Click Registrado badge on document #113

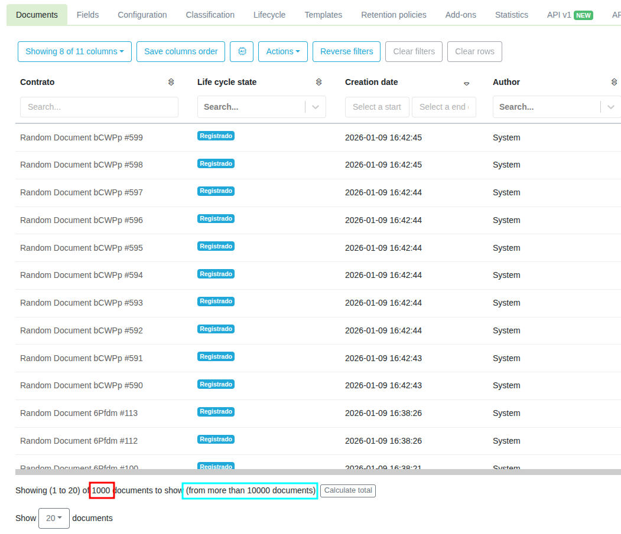(216, 411)
